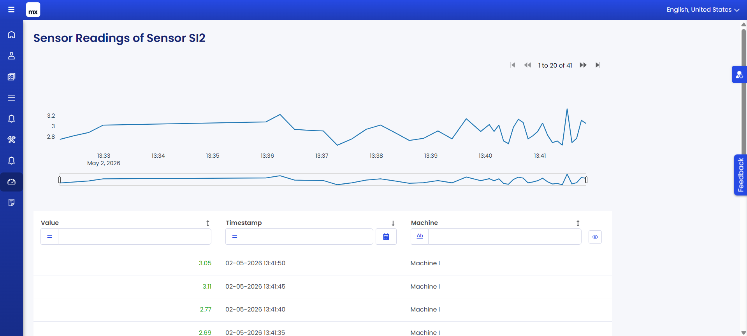Viewport: 747px width, 336px height.
Task: Click the Value column header
Action: pos(50,223)
